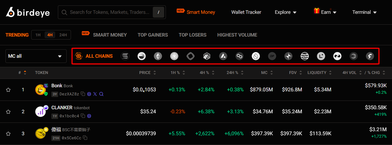Favorite Bonk with the star
The width and height of the screenshot is (392, 145).
click(x=8, y=90)
